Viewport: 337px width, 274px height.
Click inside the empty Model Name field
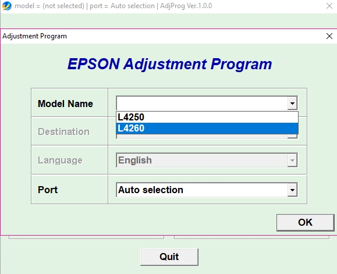(x=202, y=104)
